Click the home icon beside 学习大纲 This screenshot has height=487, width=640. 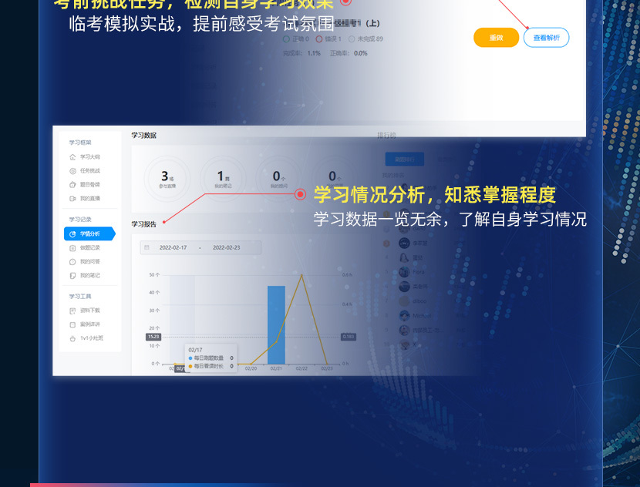[72, 157]
